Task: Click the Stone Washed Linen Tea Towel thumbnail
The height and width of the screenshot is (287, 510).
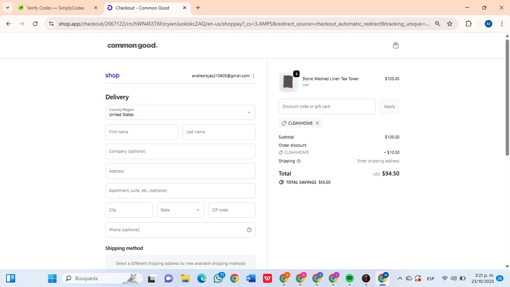Action: click(x=288, y=82)
